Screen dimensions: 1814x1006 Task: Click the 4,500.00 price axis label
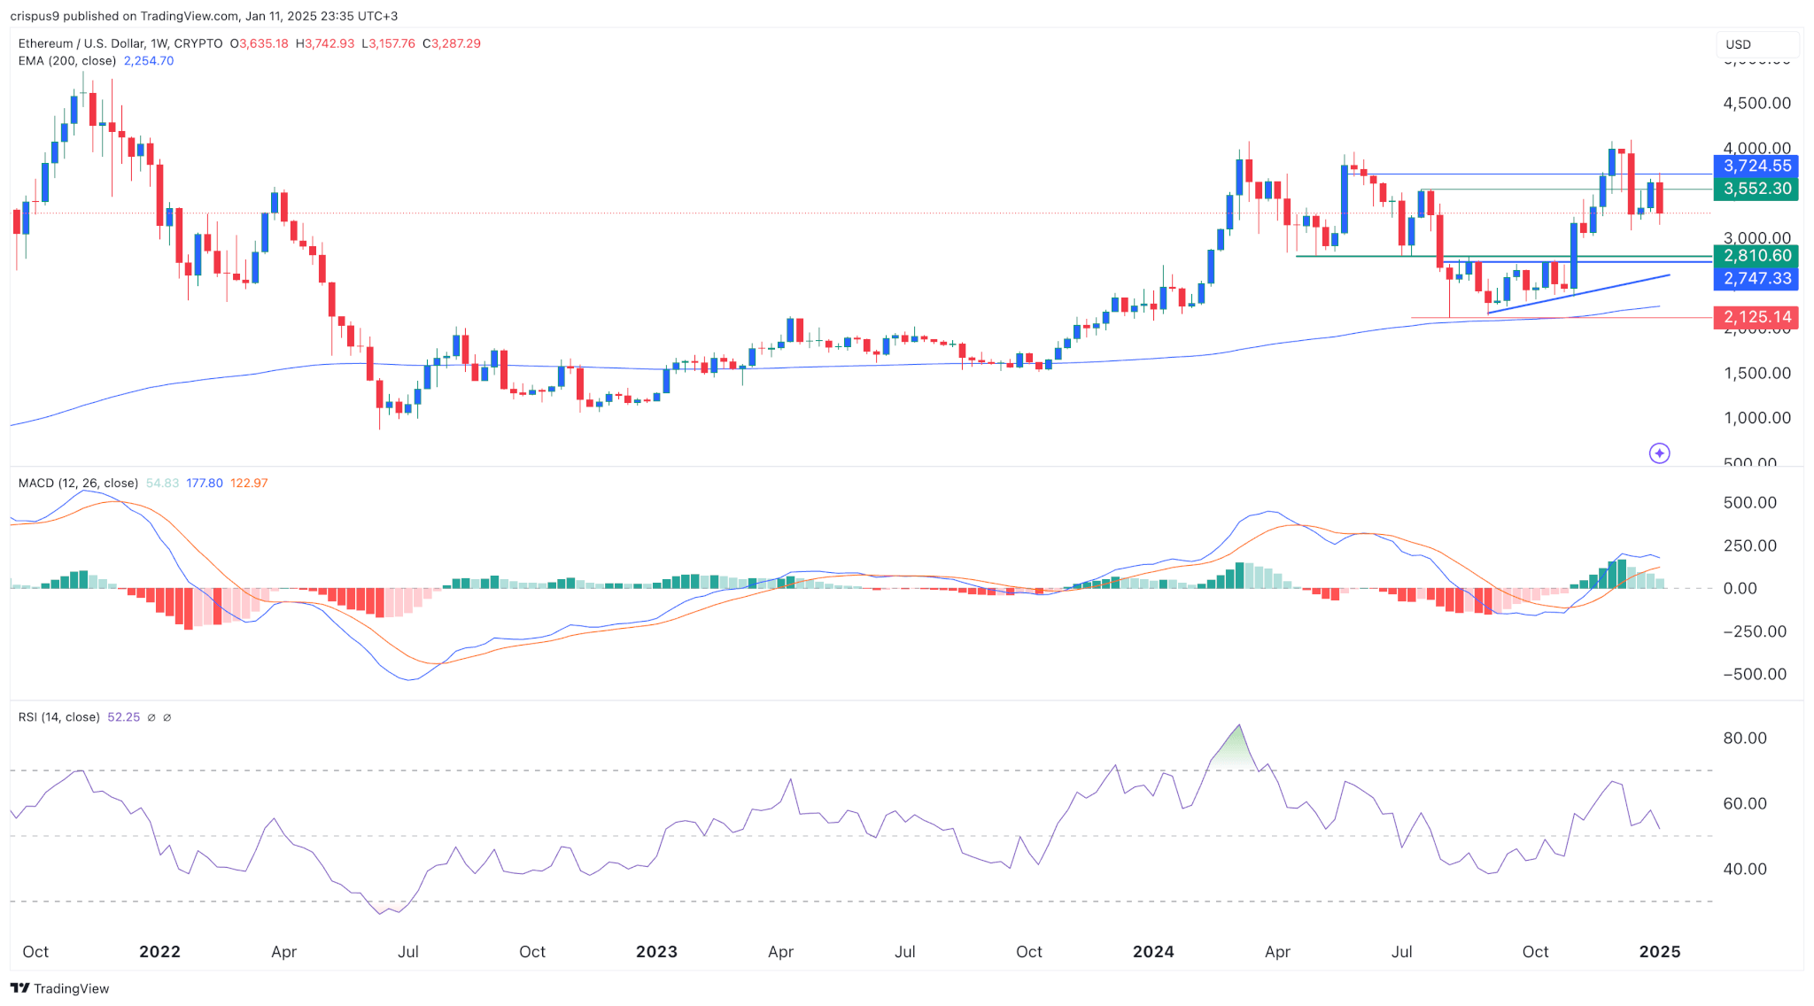1756,104
